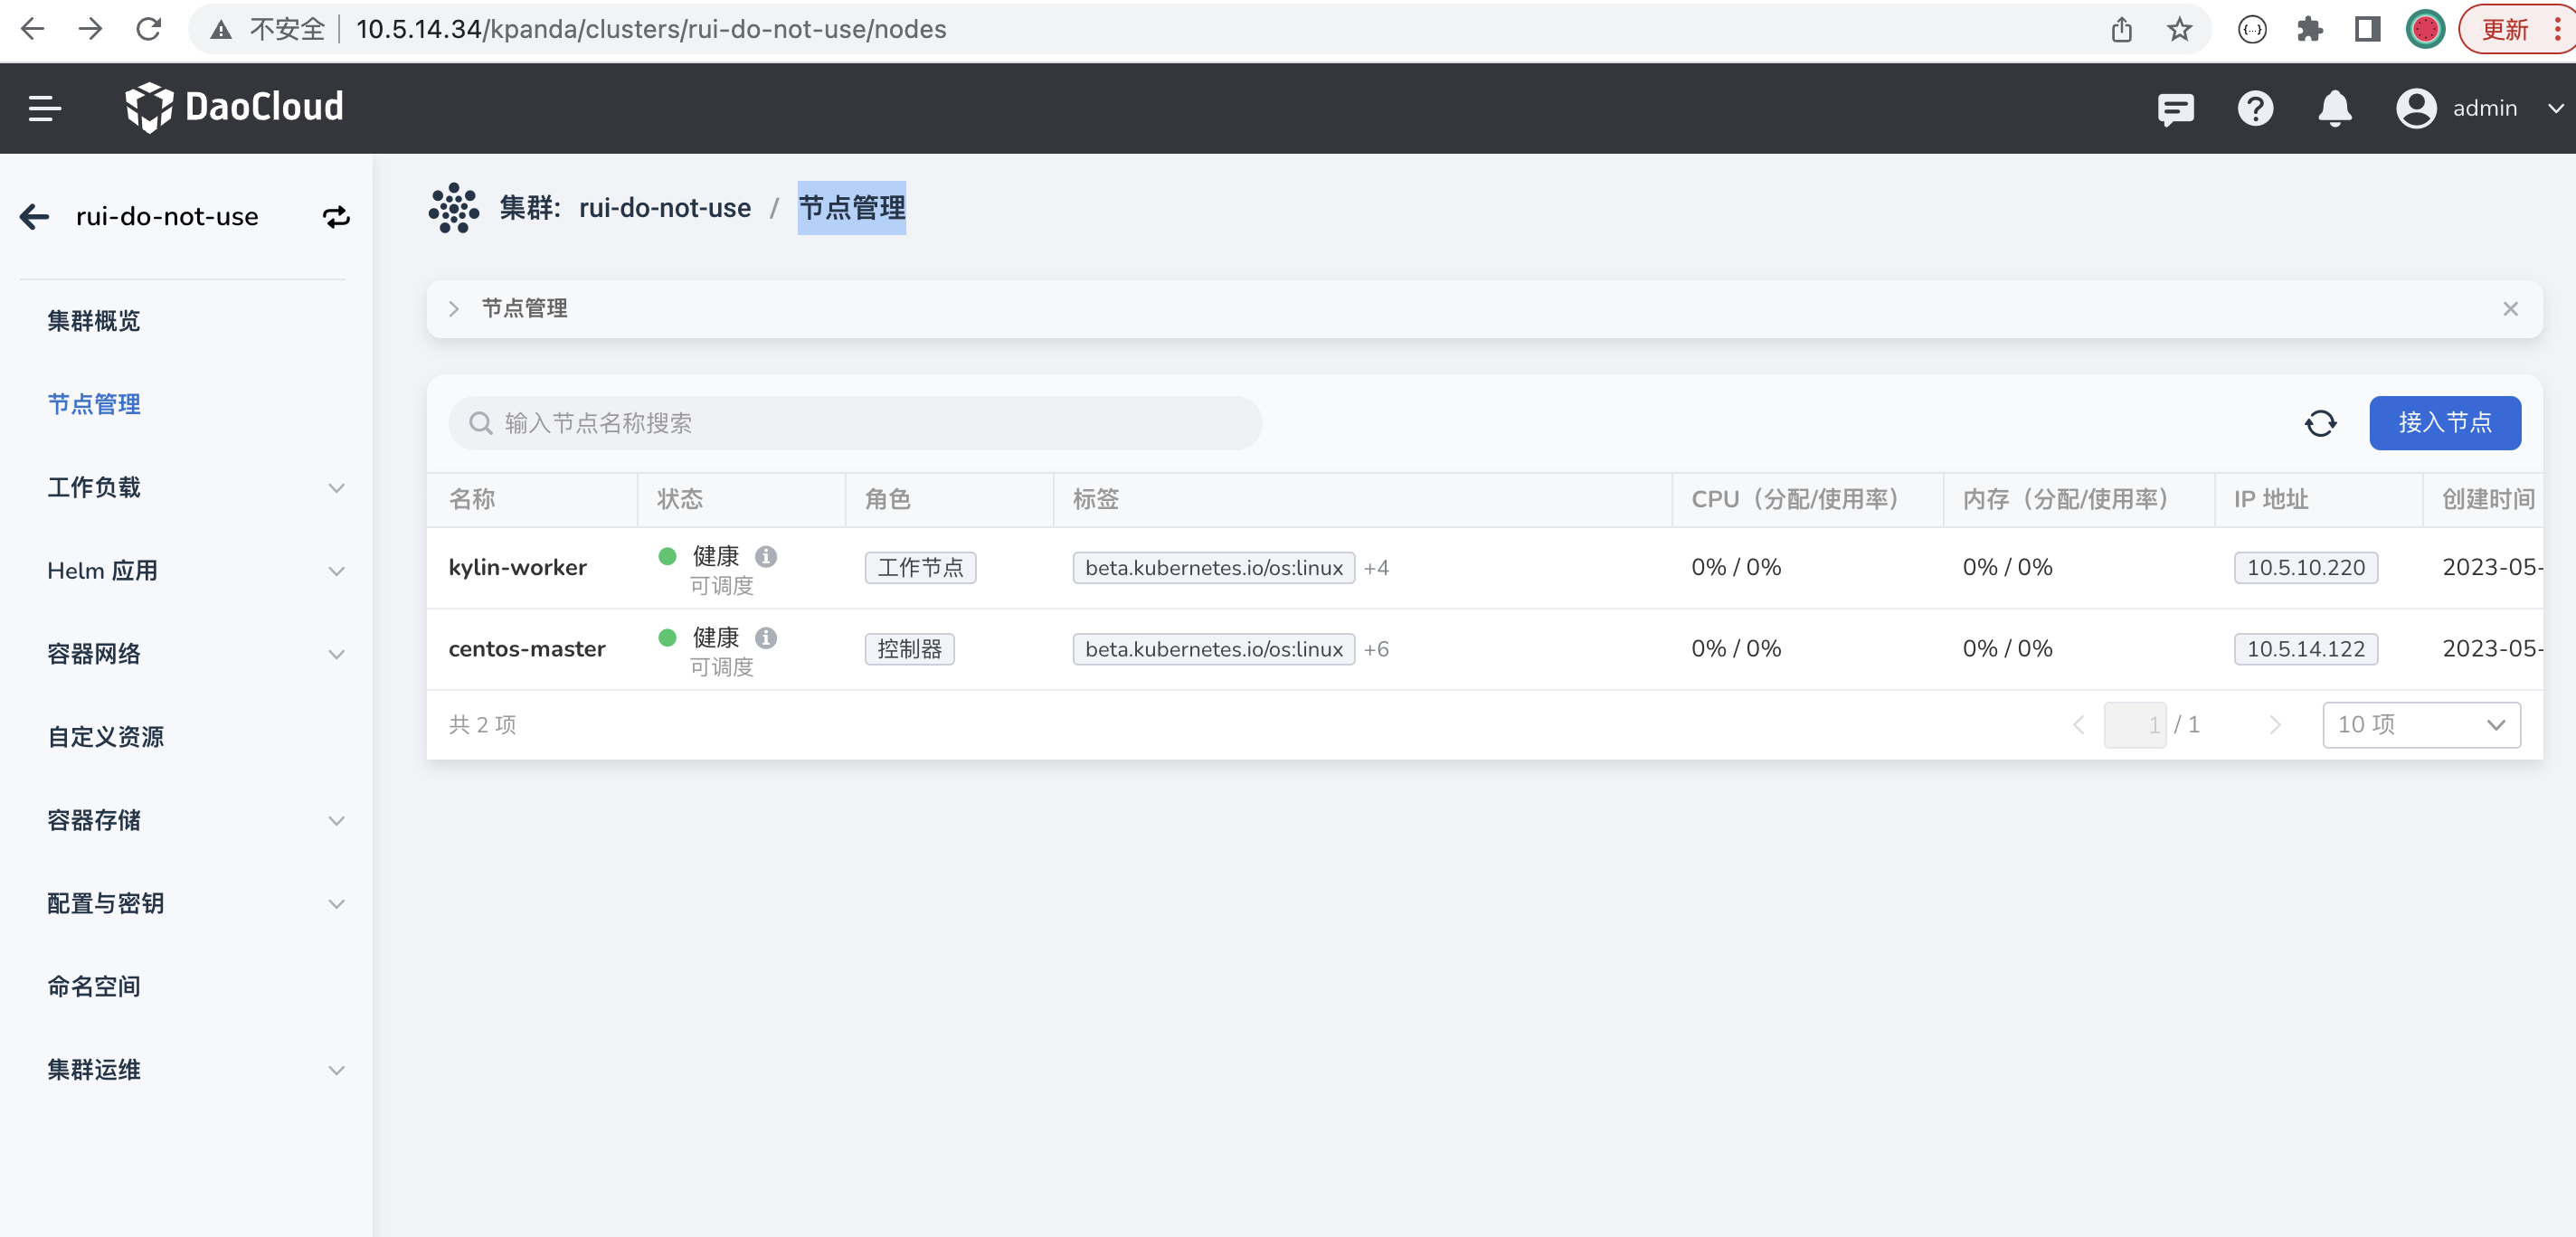Go to the previous page of nodes

pyautogui.click(x=2078, y=725)
